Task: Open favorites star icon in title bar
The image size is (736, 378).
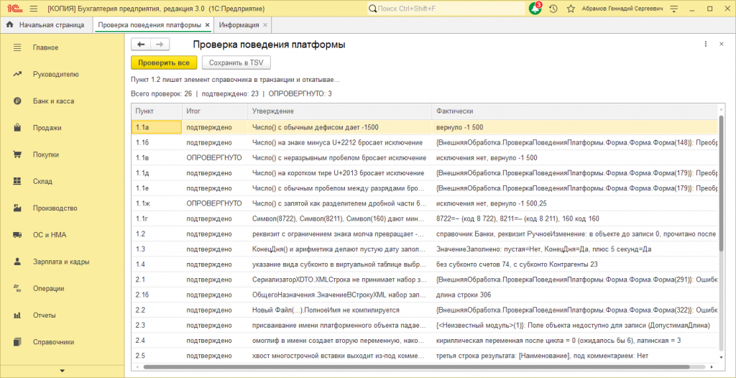Action: coord(571,9)
